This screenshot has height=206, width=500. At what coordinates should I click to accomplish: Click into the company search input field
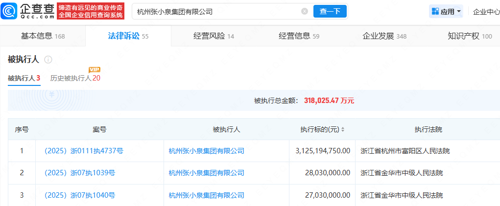[x=215, y=11]
